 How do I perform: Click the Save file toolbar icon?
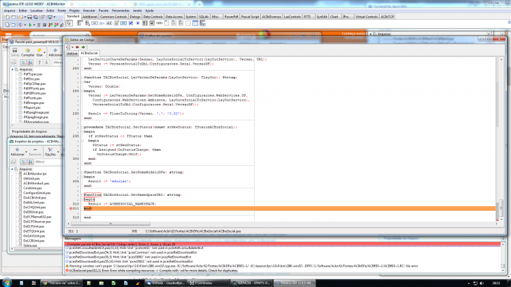coord(29,17)
